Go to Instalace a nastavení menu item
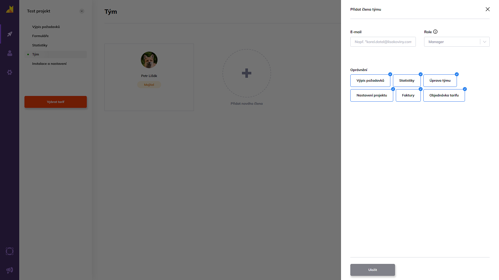The width and height of the screenshot is (499, 280). pyautogui.click(x=49, y=64)
